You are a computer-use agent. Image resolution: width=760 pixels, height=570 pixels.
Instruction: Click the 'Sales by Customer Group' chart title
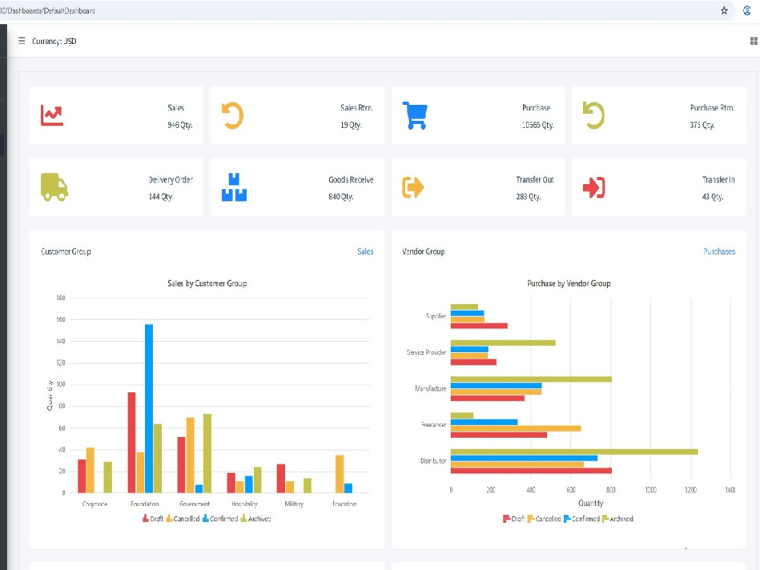click(x=207, y=283)
